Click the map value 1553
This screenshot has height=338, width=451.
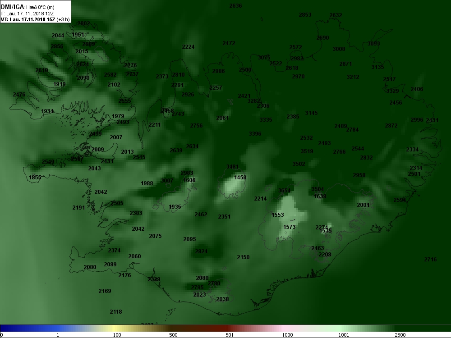pos(277,215)
